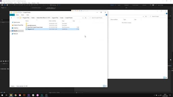Open the Animation menu

(x=24, y=3)
